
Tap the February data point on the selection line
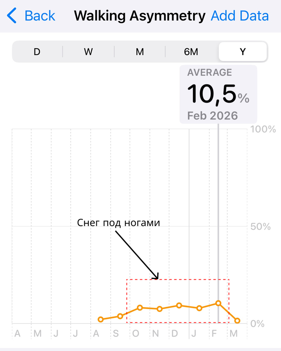click(218, 303)
